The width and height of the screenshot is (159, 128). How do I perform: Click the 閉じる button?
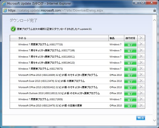(x=141, y=118)
